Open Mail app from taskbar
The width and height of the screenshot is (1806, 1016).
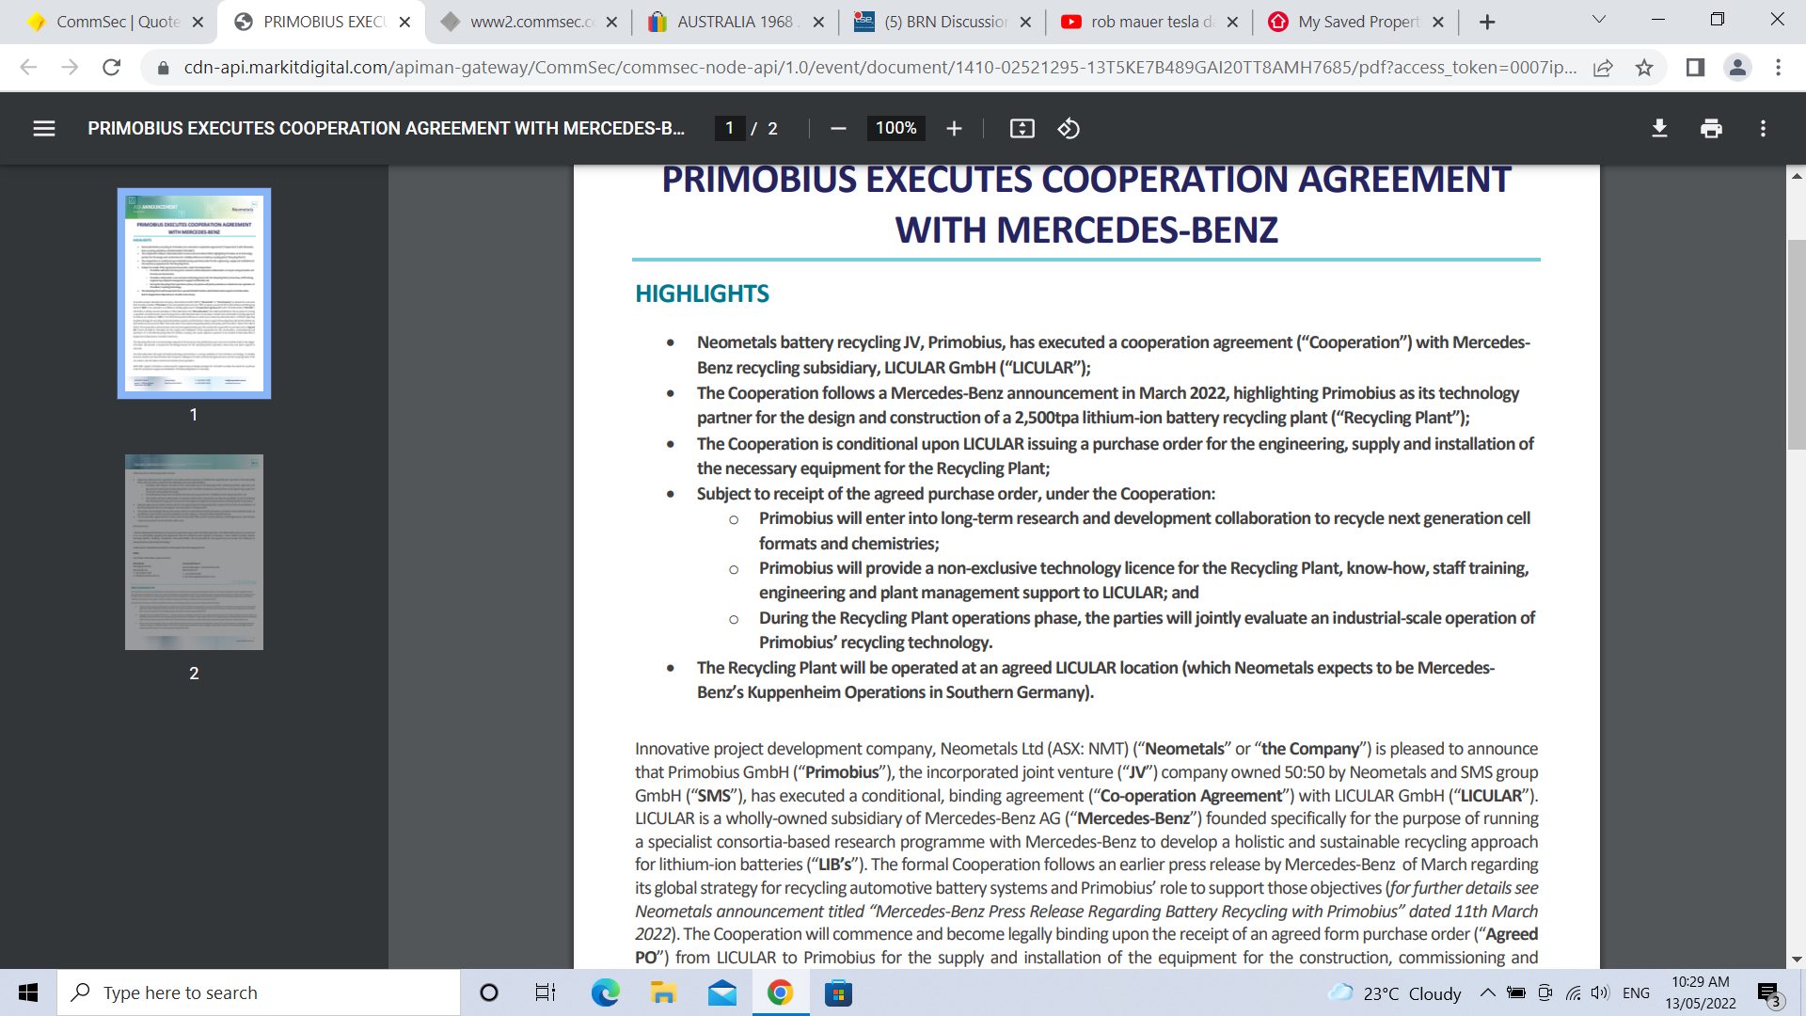click(722, 992)
